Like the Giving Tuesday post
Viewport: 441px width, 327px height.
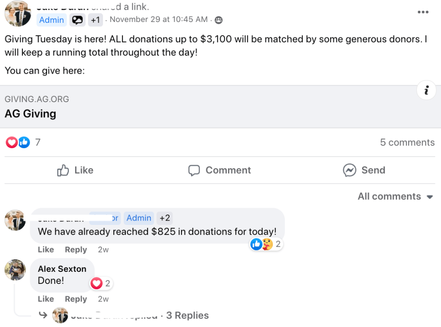(x=75, y=170)
